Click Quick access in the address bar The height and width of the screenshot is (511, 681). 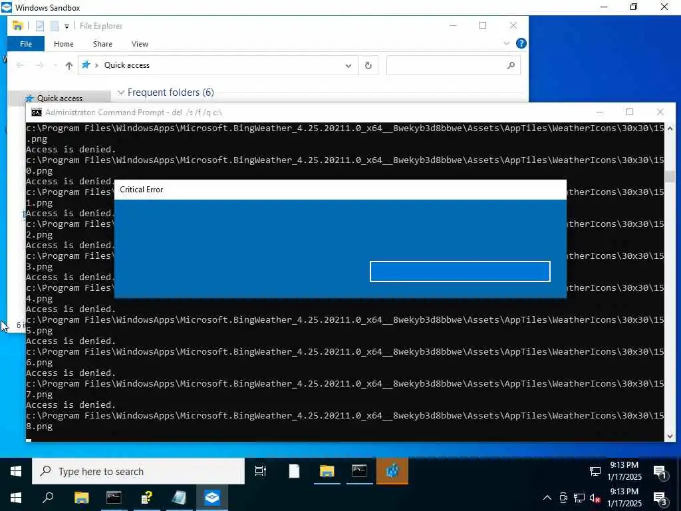tap(127, 65)
